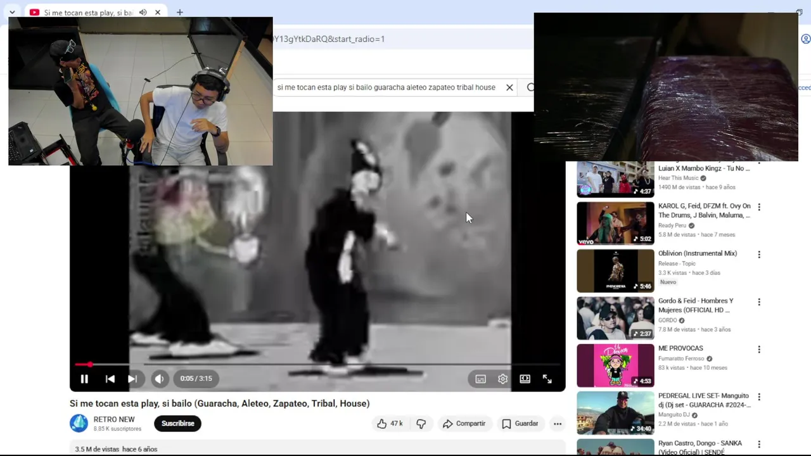Open the RETRO NEW channel name
Image resolution: width=811 pixels, height=456 pixels.
114,419
